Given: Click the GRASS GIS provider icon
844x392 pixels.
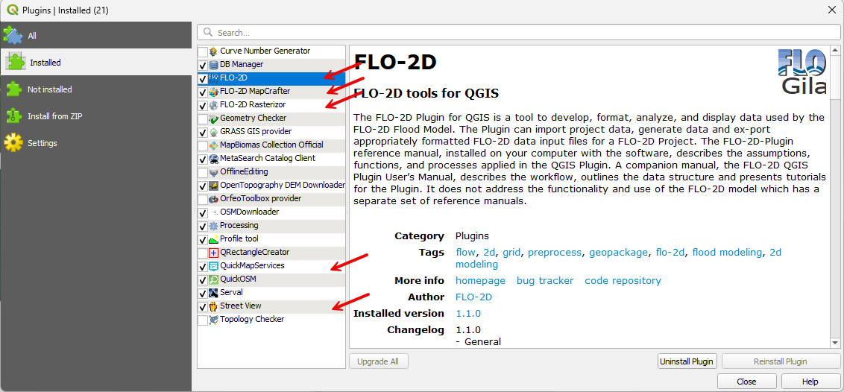Looking at the screenshot, I should tap(213, 132).
